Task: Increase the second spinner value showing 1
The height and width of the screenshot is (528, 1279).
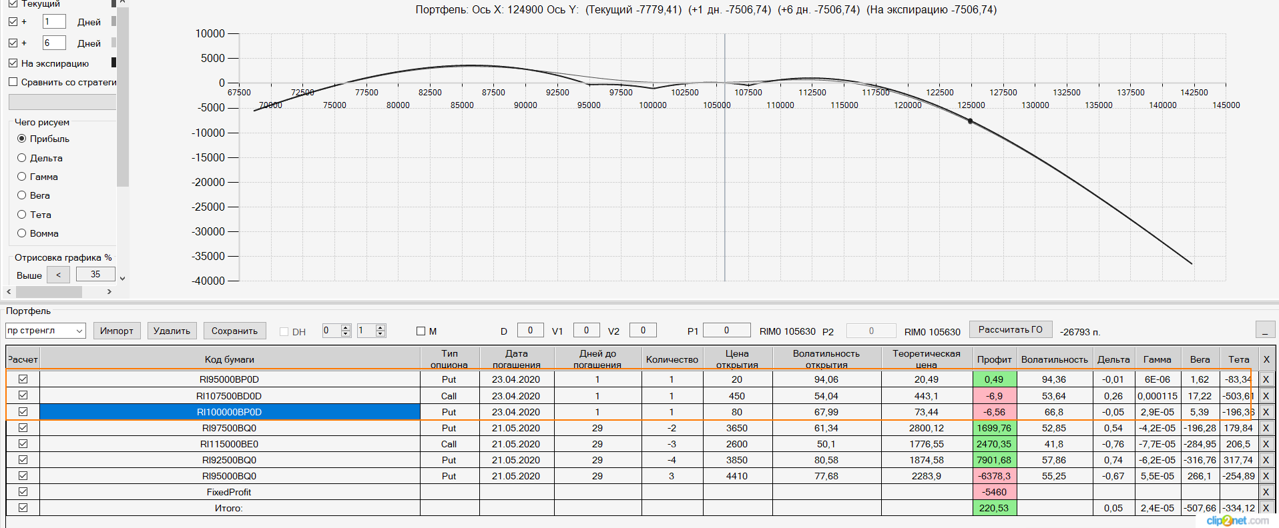Action: pyautogui.click(x=380, y=327)
